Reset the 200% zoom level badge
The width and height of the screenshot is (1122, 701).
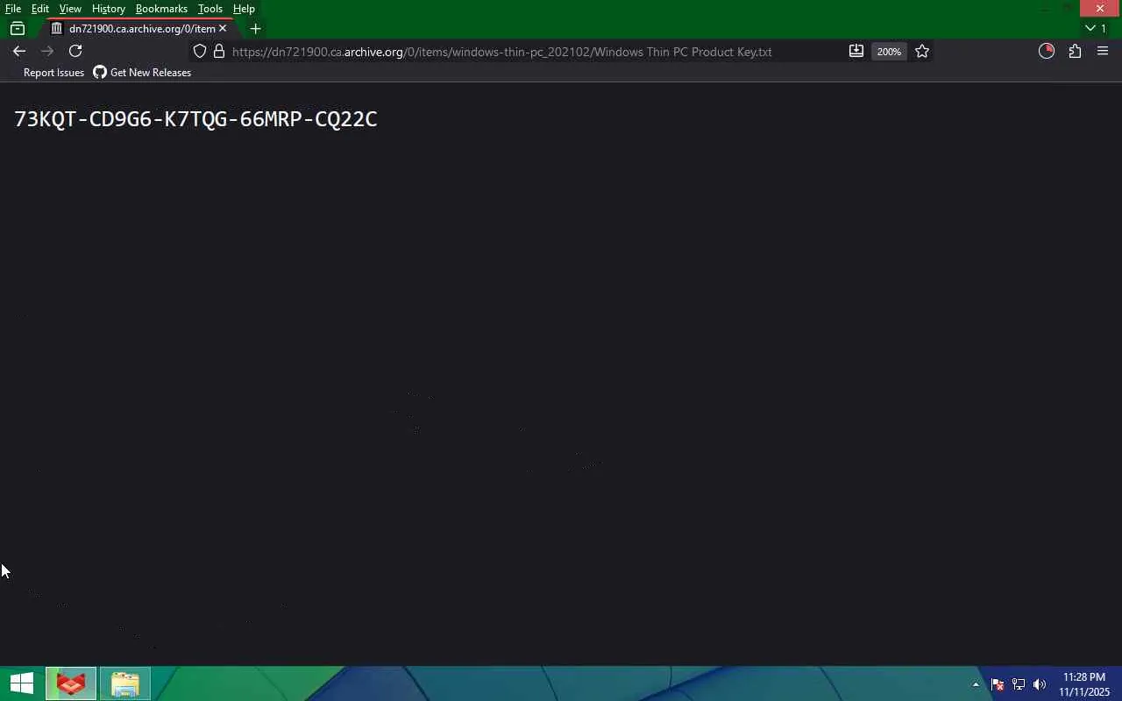[x=889, y=52]
